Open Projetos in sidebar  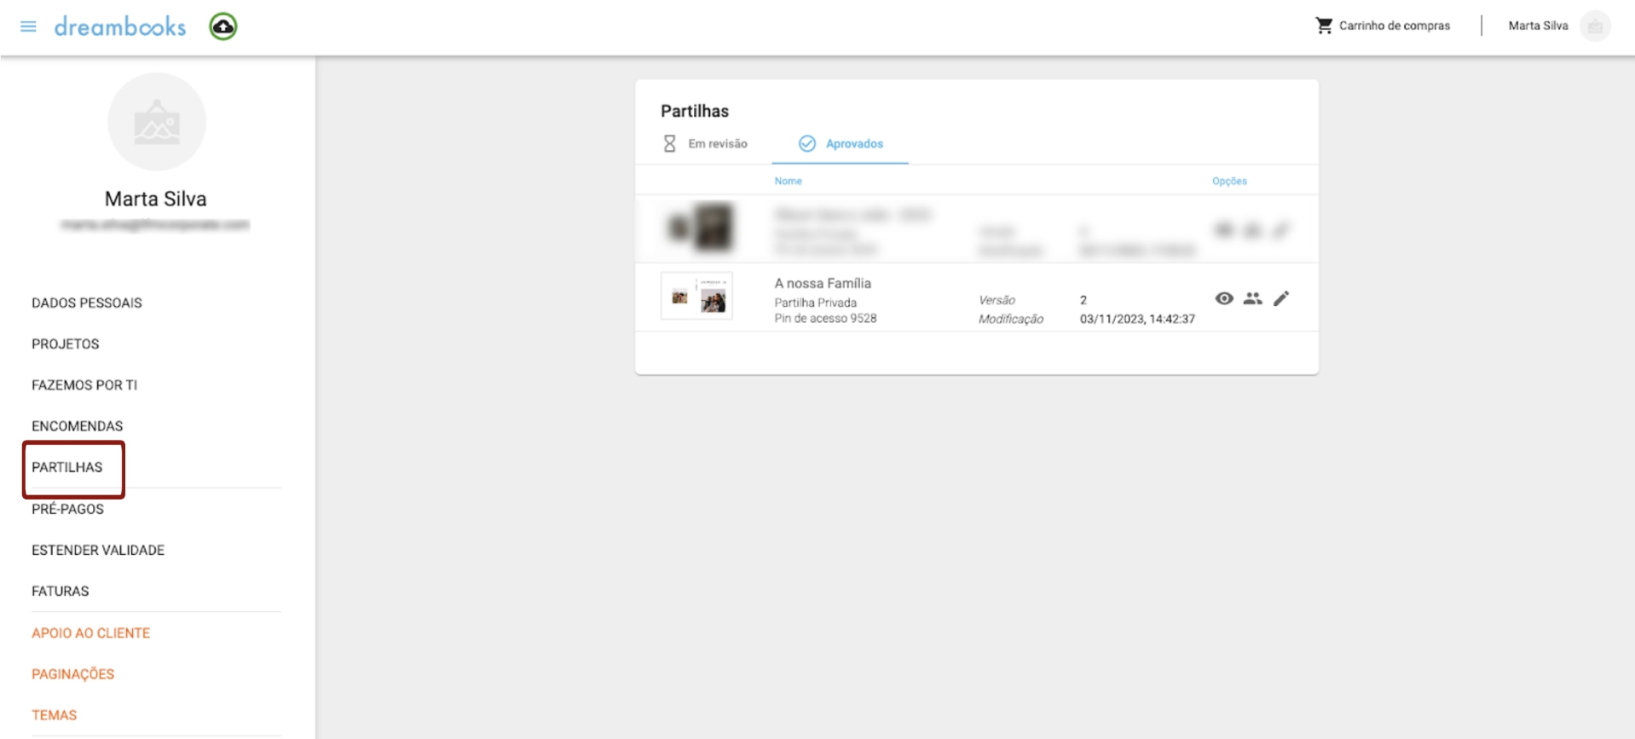[x=66, y=344]
